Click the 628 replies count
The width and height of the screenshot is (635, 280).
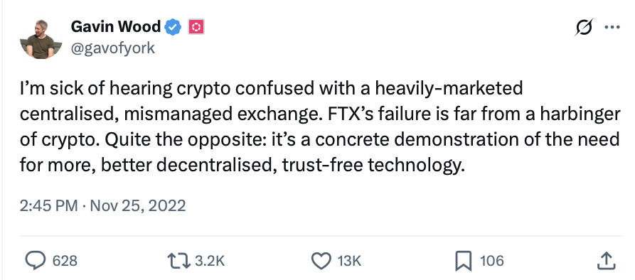[x=65, y=261]
